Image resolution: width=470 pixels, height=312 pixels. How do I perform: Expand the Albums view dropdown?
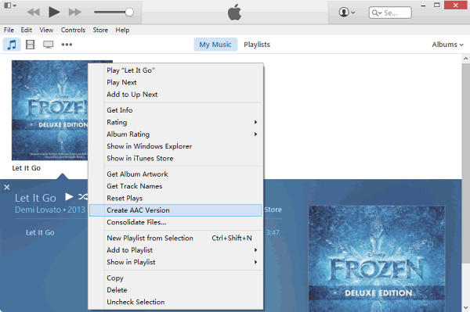coord(447,45)
